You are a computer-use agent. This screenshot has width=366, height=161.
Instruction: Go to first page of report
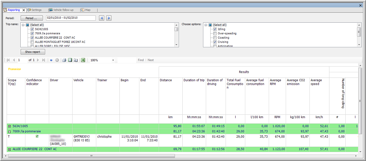(x=8, y=60)
